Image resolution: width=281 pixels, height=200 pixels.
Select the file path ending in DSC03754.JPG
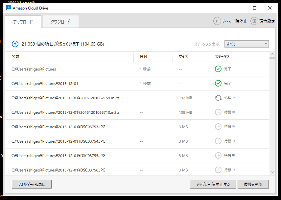click(59, 141)
